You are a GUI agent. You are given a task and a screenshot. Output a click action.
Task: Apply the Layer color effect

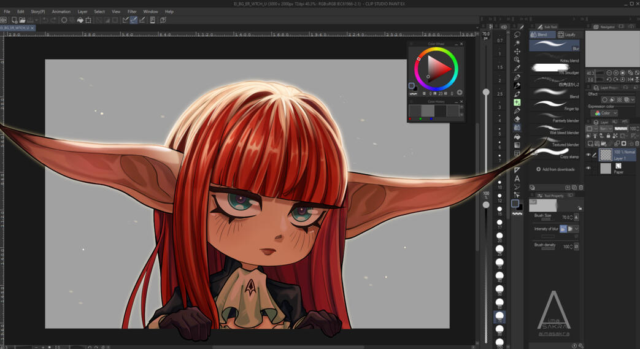627,100
